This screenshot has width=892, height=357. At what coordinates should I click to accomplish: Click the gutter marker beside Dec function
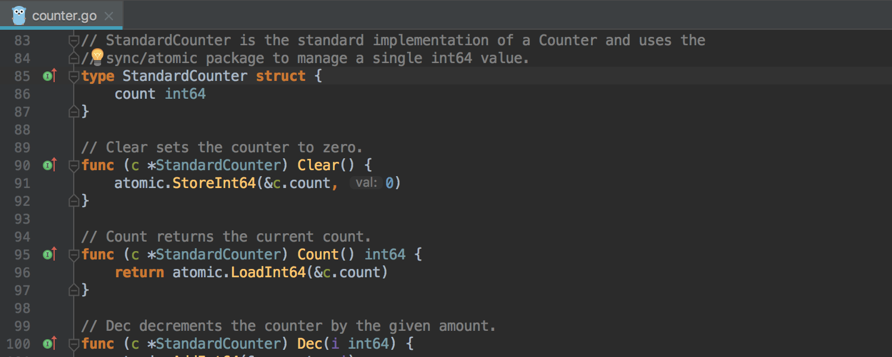(49, 343)
